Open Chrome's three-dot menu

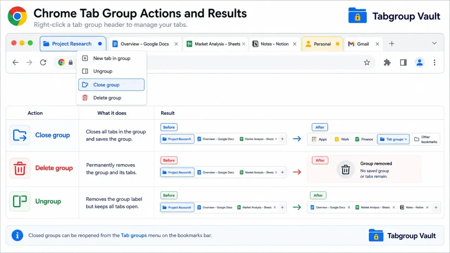click(x=434, y=63)
